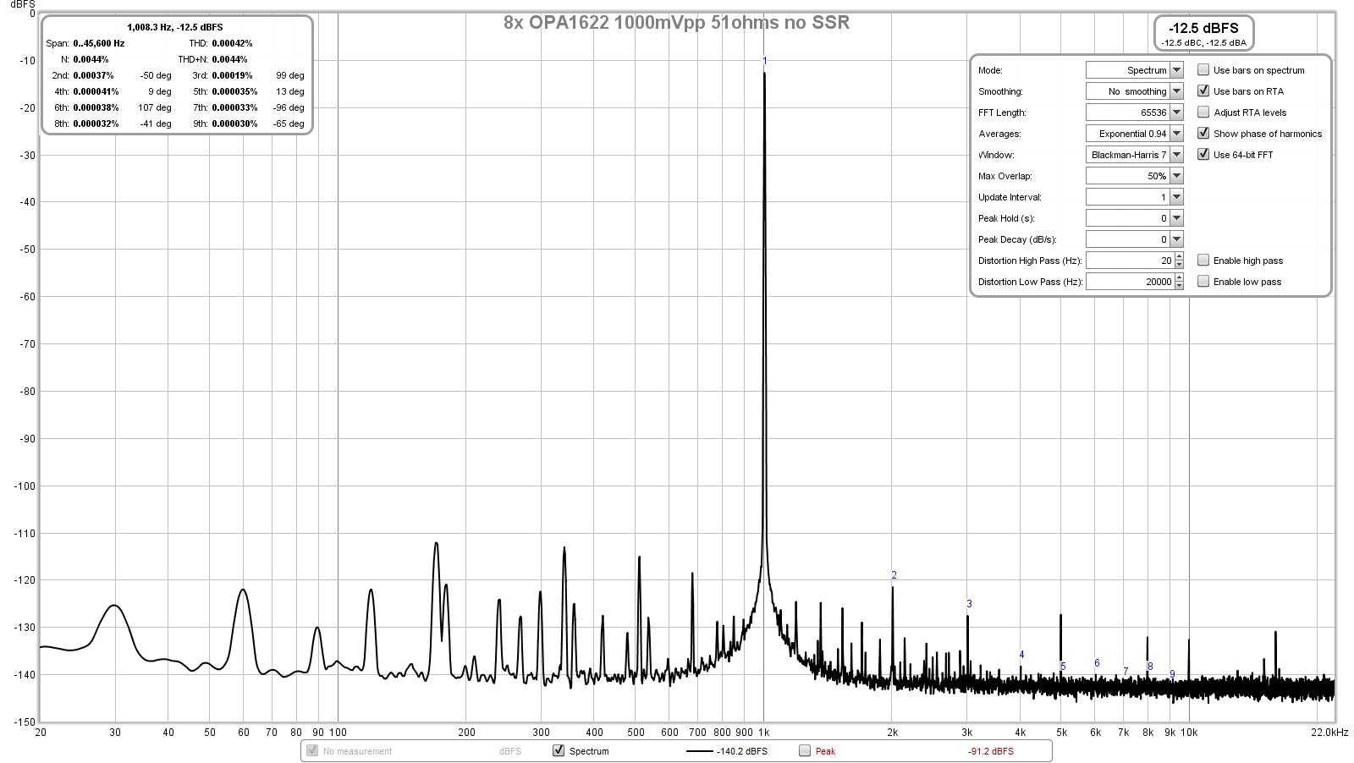Click the THD 0.00042% value
The height and width of the screenshot is (763, 1354).
232,43
